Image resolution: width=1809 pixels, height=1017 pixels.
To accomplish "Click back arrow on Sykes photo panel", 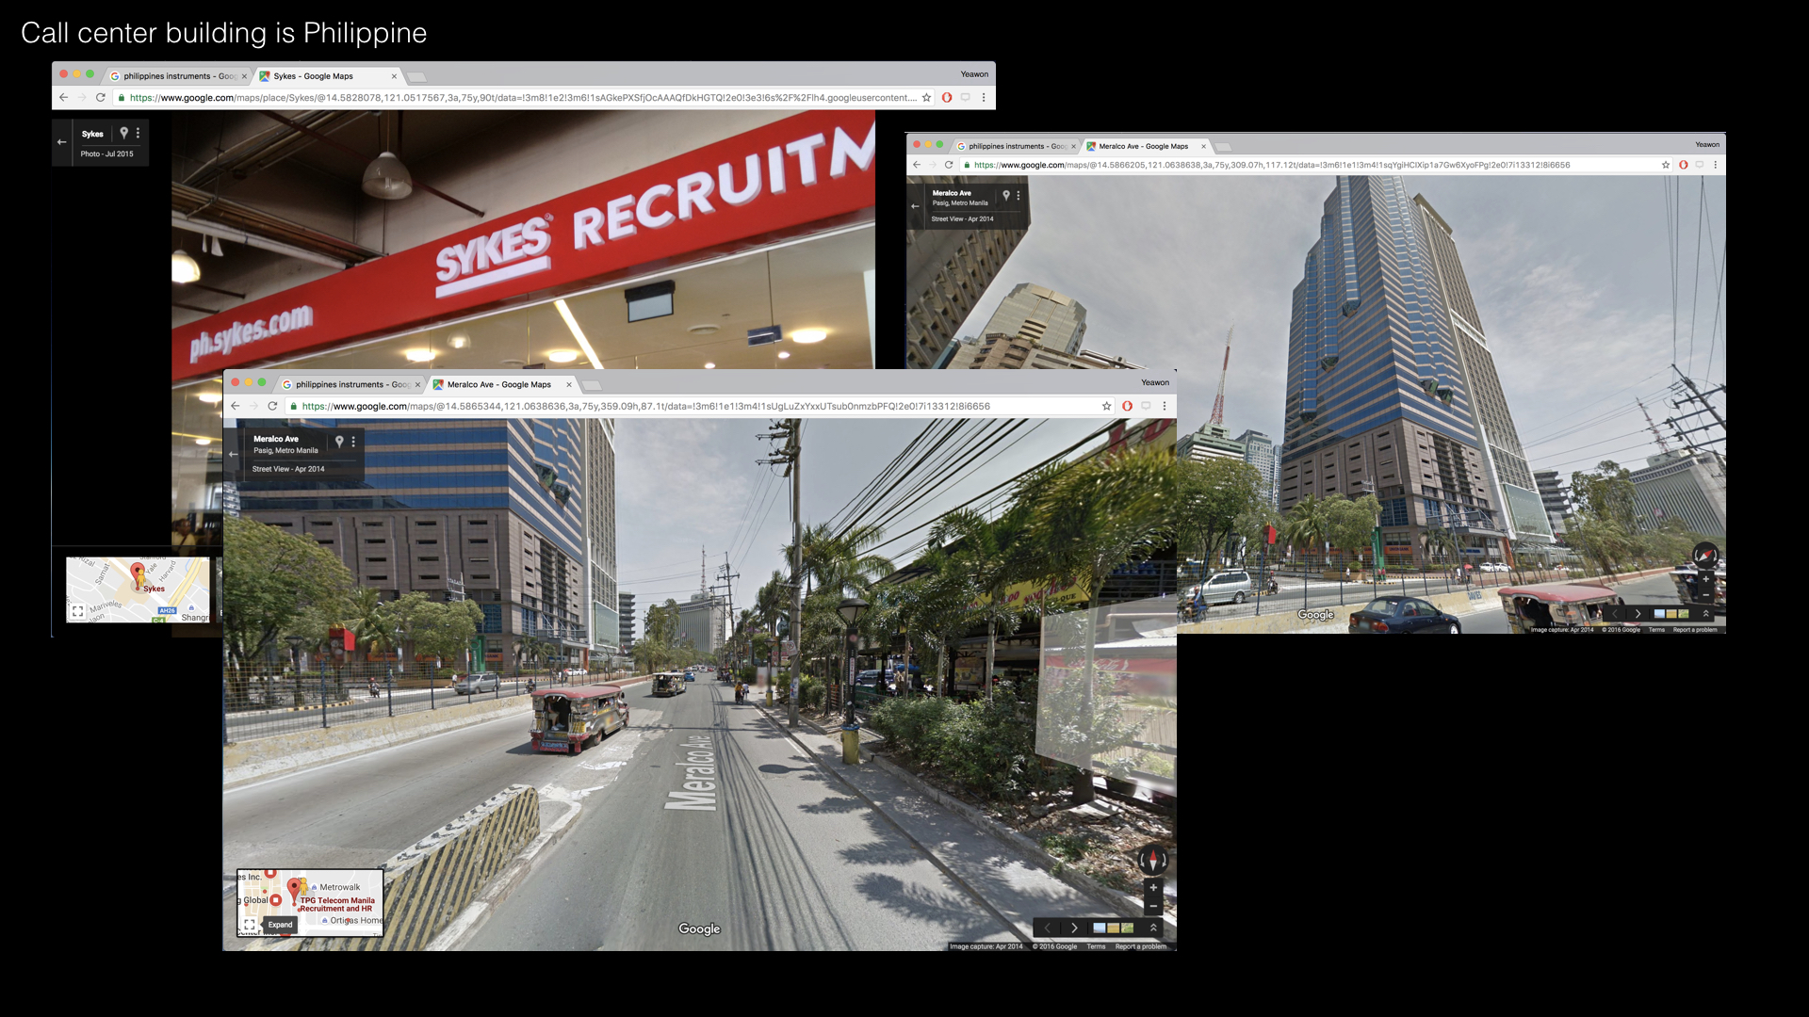I will point(62,142).
